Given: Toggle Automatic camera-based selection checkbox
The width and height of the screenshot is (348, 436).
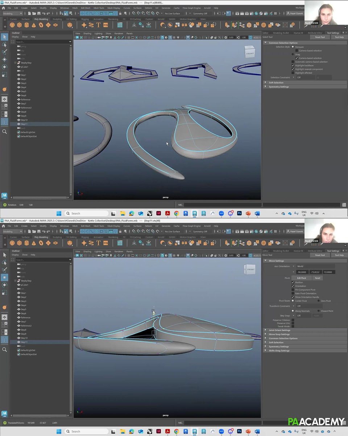Looking at the screenshot, I should coord(293,62).
